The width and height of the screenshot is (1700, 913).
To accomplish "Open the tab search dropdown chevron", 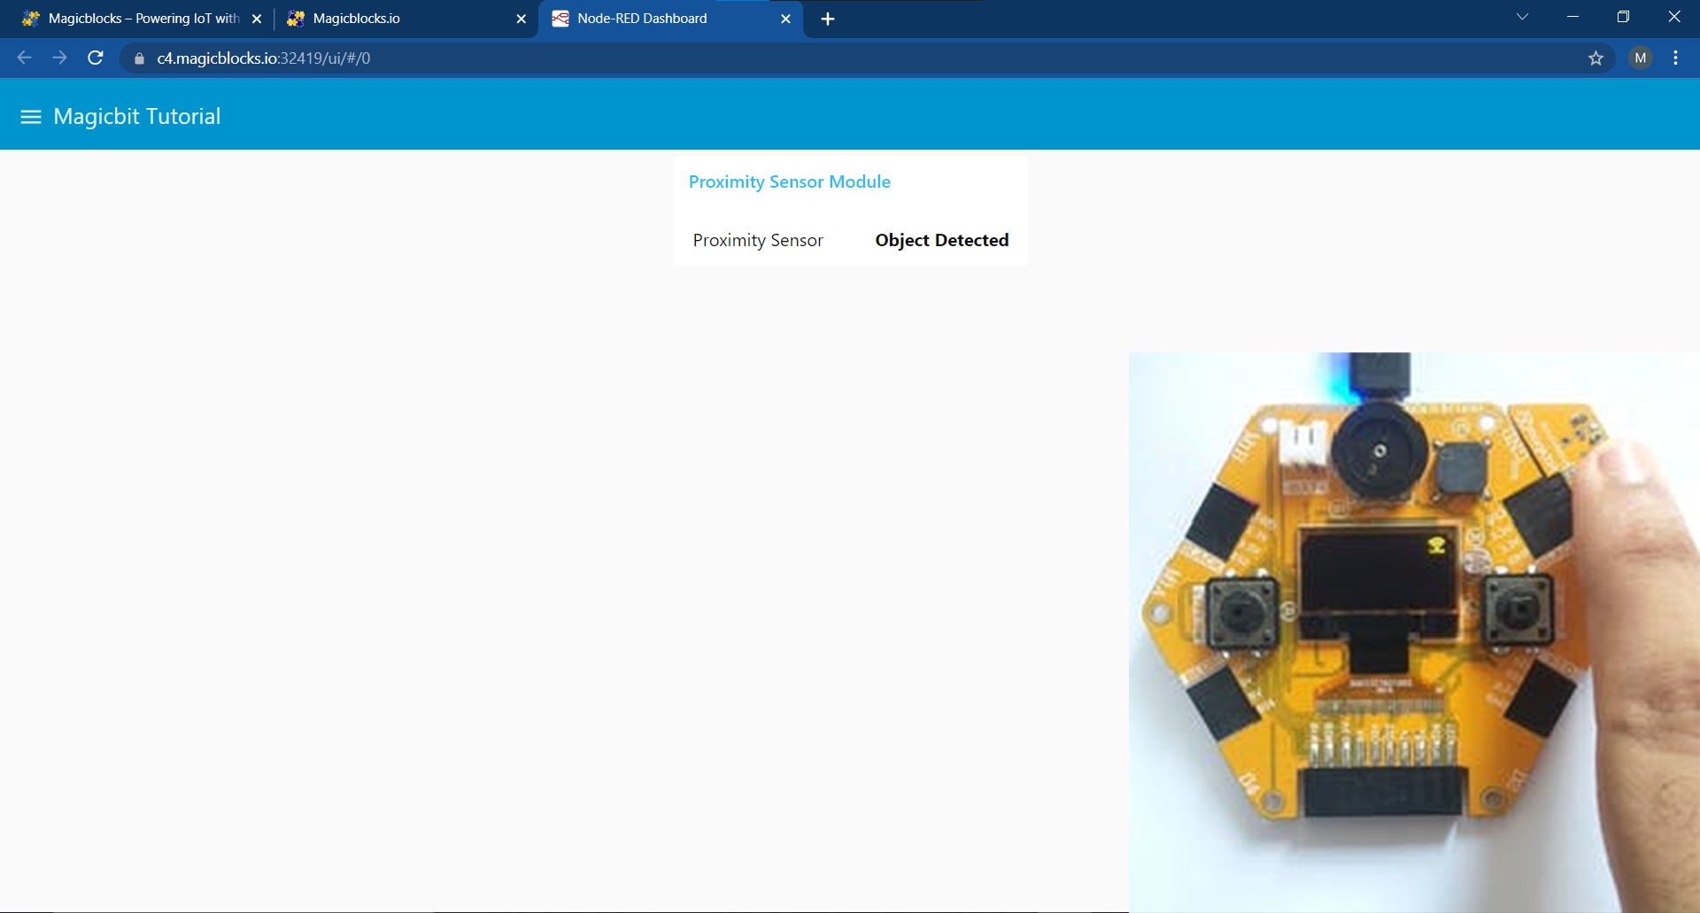I will point(1522,16).
